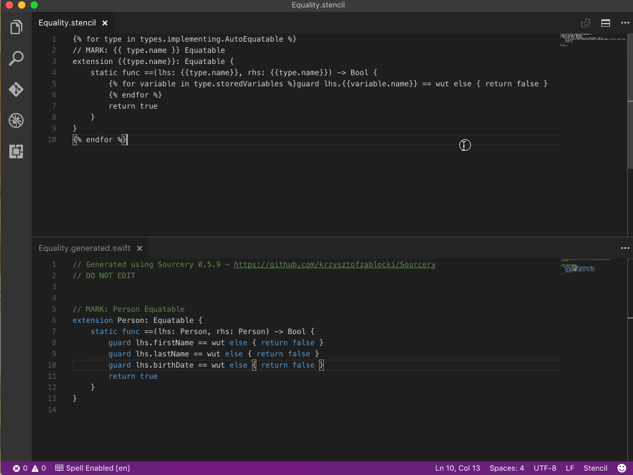The height and width of the screenshot is (475, 633).
Task: Click 'return true' in stencil editor
Action: (x=133, y=106)
